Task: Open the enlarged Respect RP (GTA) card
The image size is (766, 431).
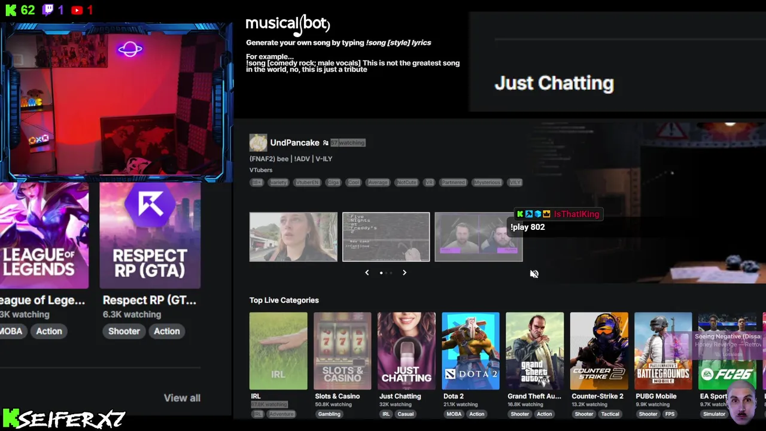Action: (x=150, y=236)
